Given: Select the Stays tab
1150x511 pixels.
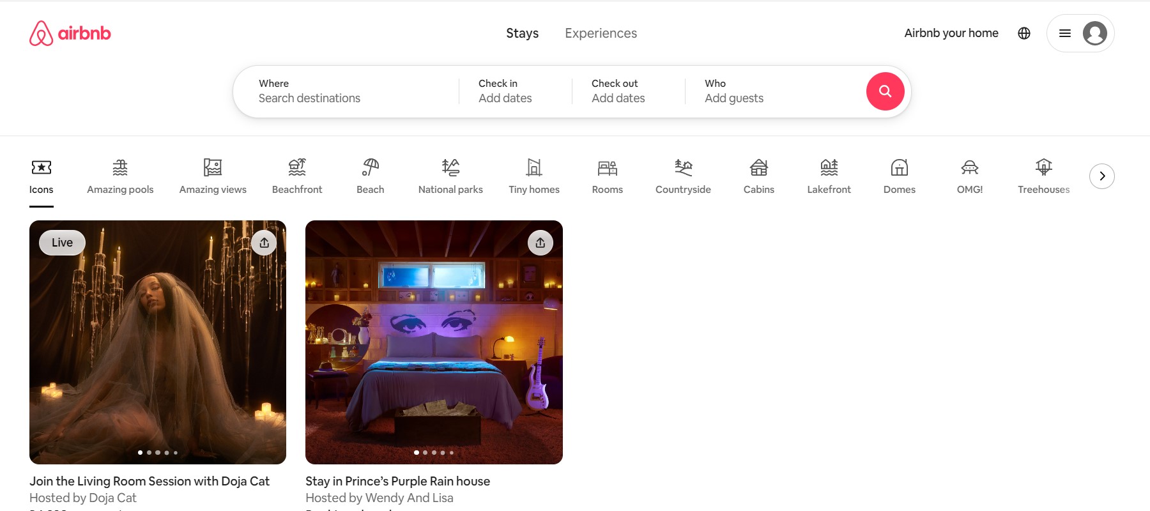Looking at the screenshot, I should click(x=522, y=33).
